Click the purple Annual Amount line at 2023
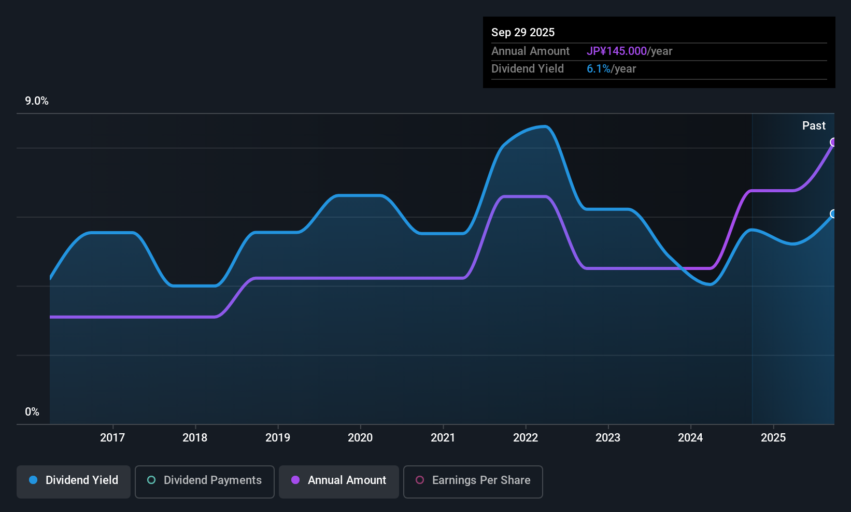Image resolution: width=851 pixels, height=512 pixels. pyautogui.click(x=608, y=269)
